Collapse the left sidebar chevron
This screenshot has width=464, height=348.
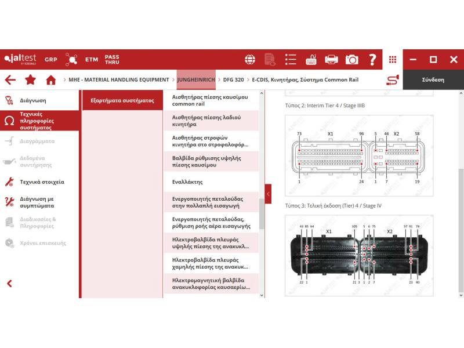point(9,284)
